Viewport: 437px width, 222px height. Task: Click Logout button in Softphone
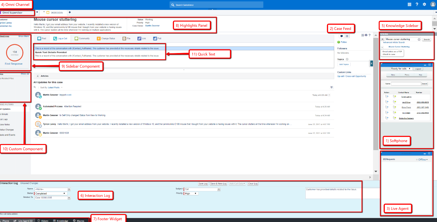(x=418, y=69)
